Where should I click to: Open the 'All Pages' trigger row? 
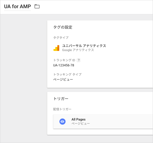click(x=103, y=122)
